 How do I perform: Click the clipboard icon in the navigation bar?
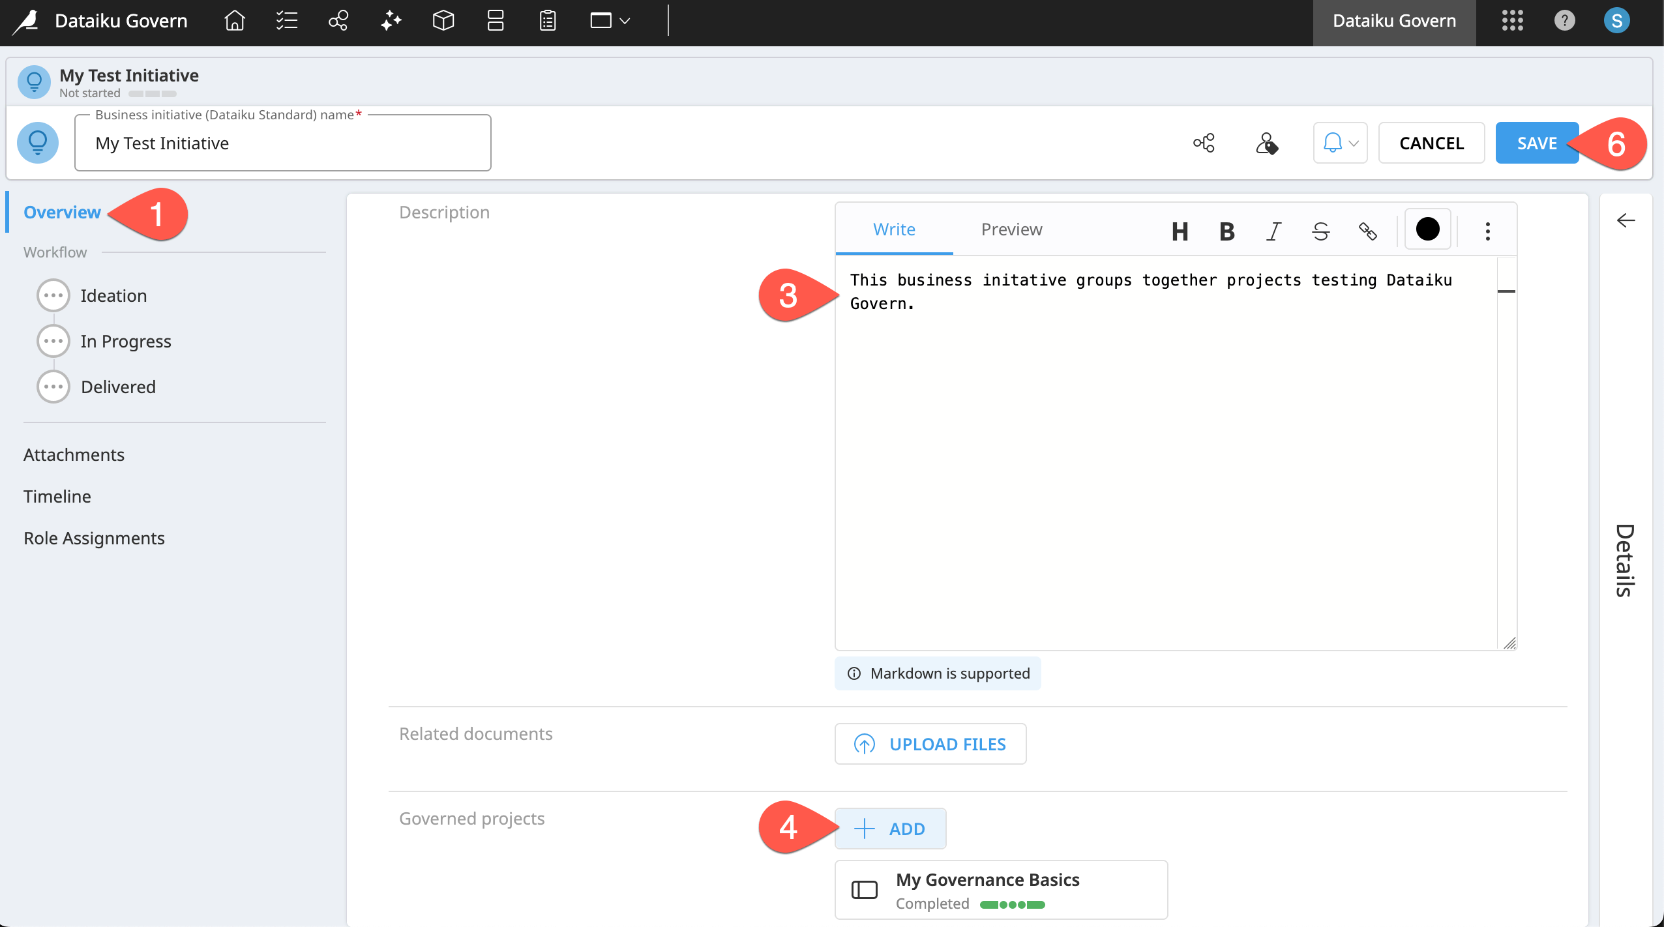546,21
